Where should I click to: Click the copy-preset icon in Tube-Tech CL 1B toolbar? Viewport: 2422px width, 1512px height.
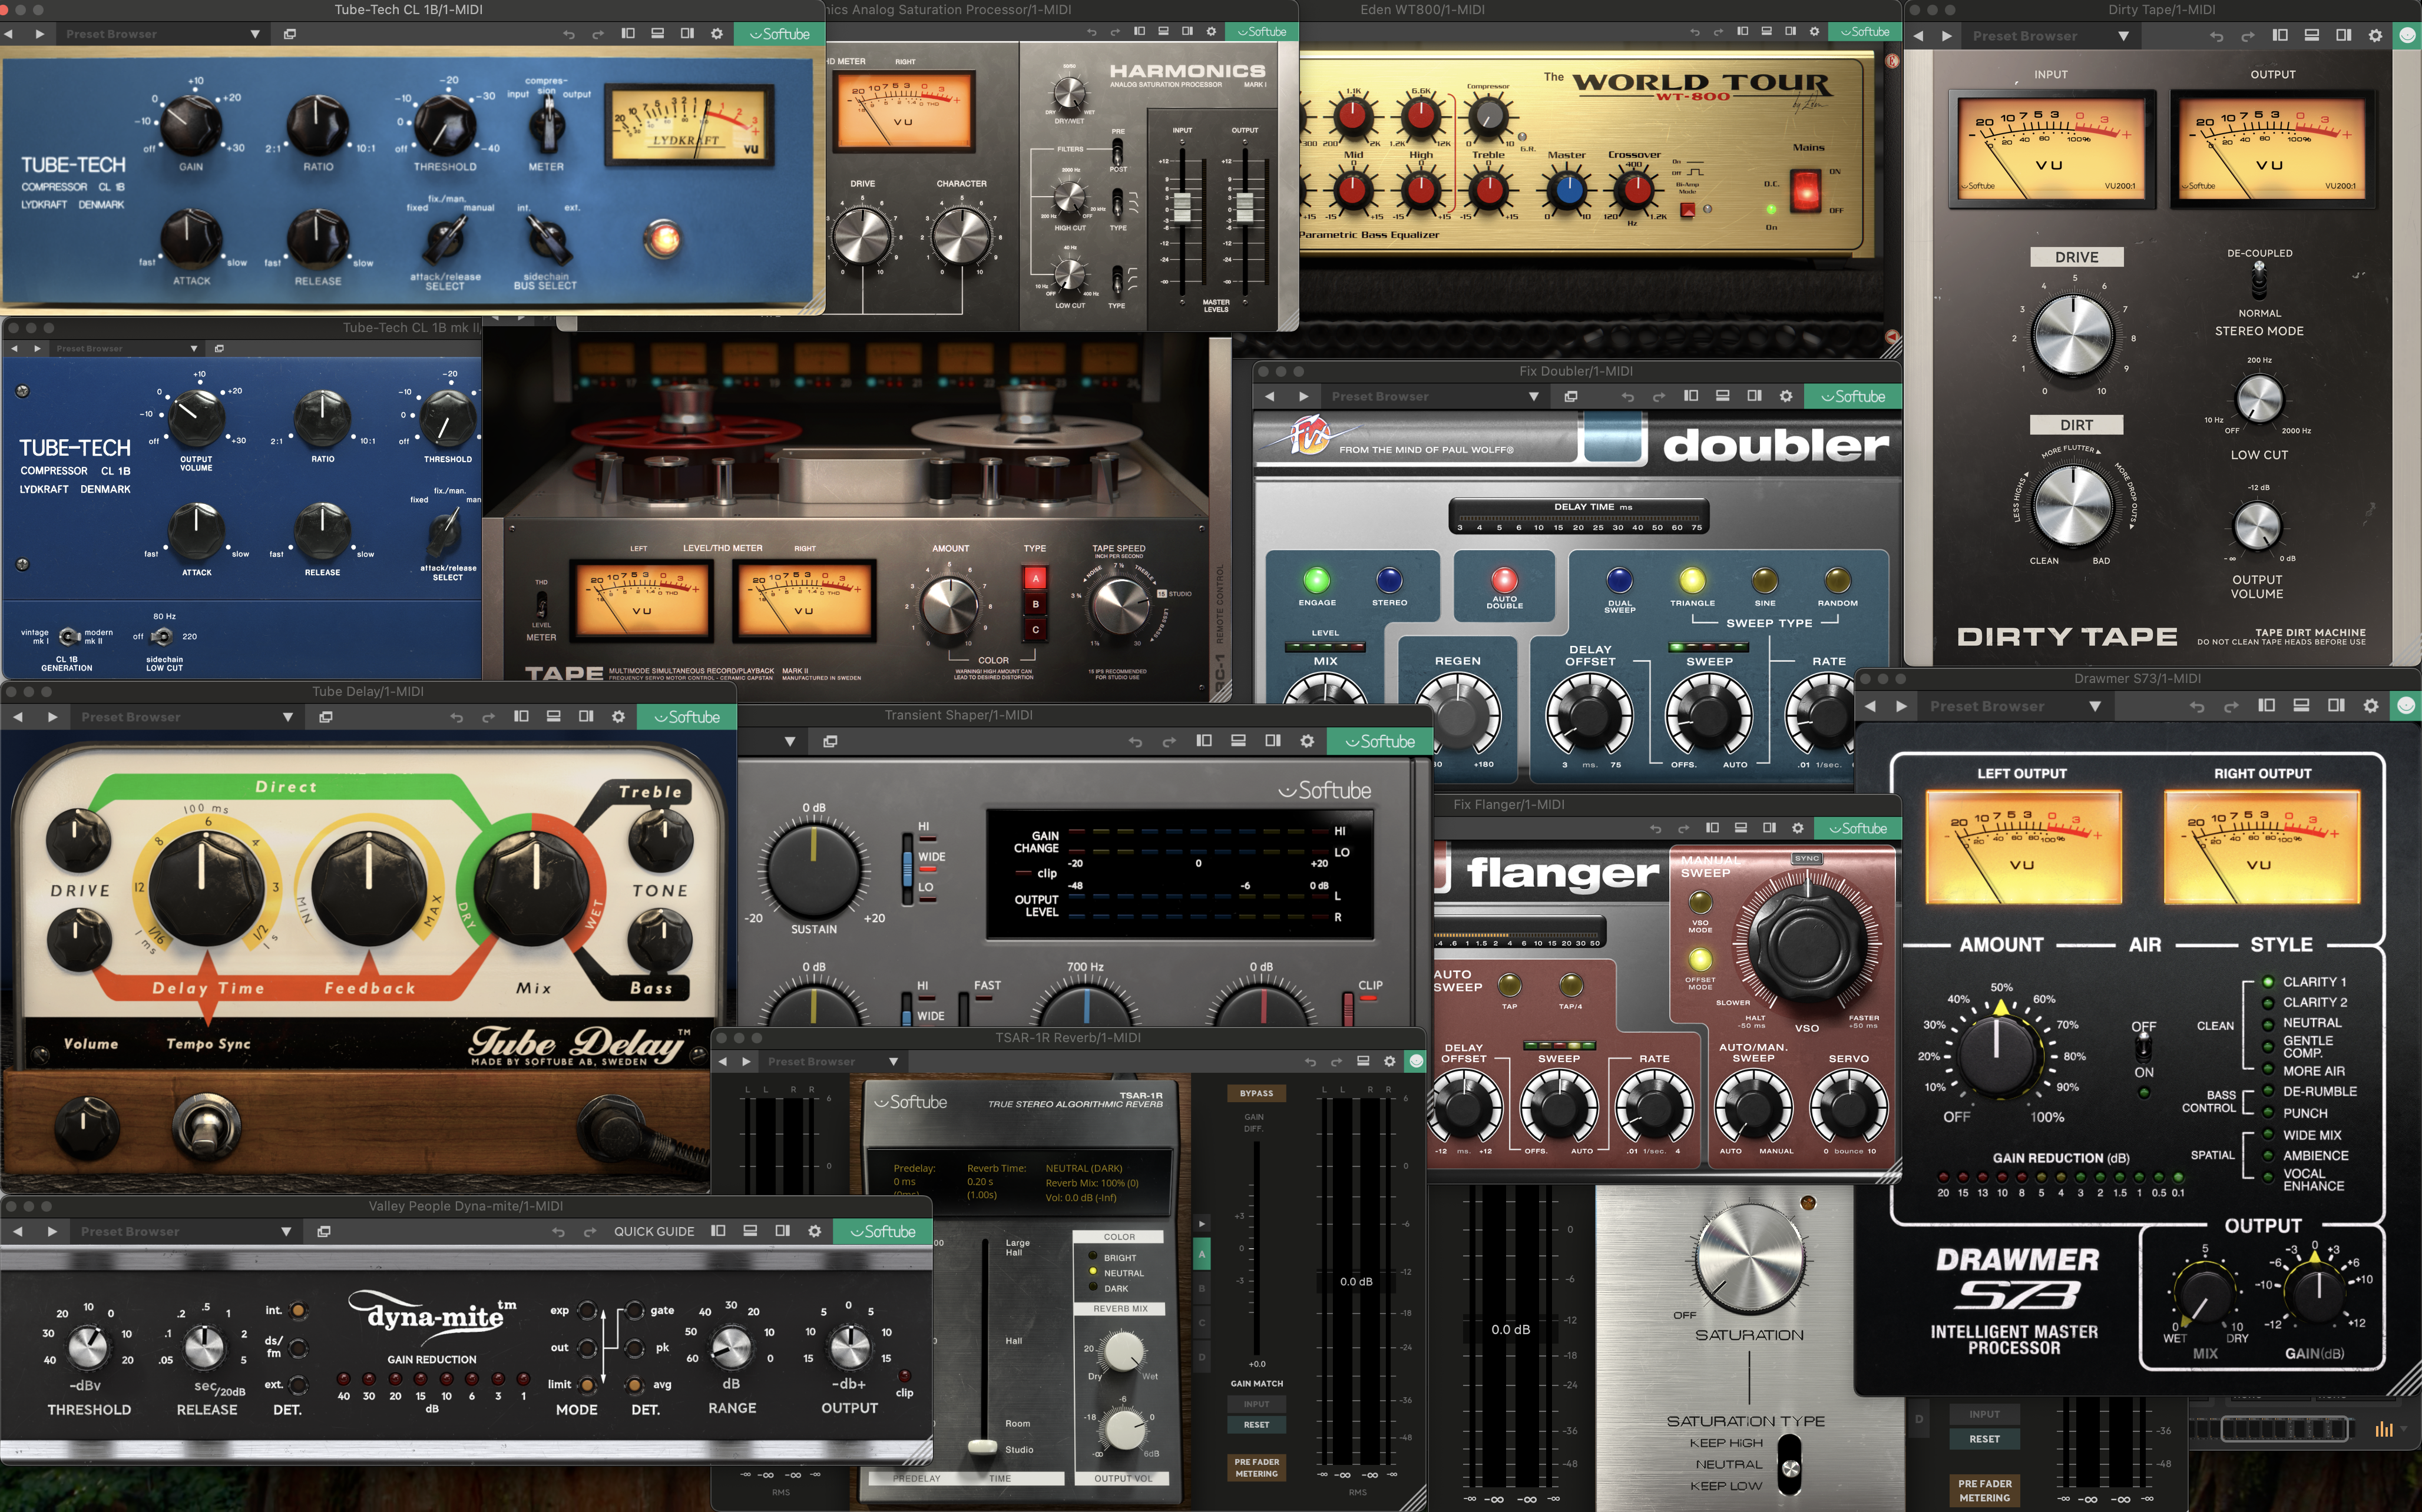[289, 34]
